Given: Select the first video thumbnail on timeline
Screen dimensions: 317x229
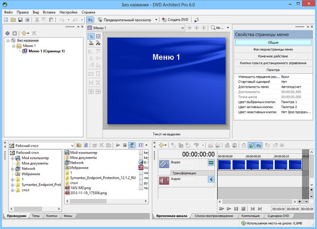Looking at the screenshot, I should click(226, 165).
